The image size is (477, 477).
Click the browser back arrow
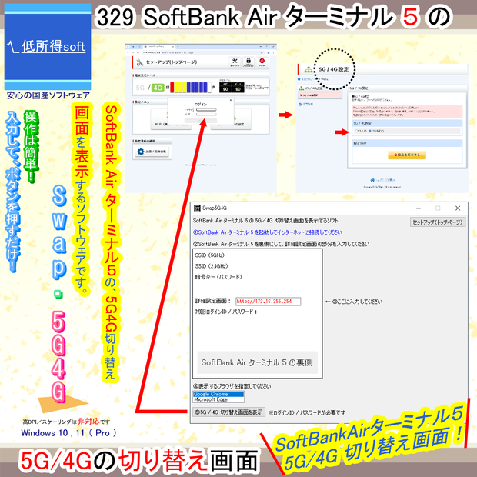(x=128, y=52)
